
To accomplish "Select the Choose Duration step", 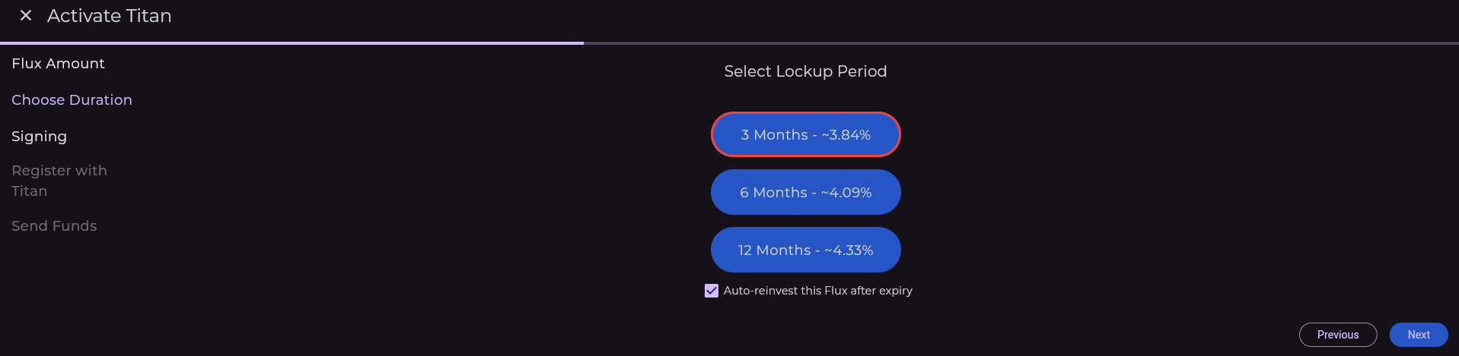I will click(x=72, y=100).
